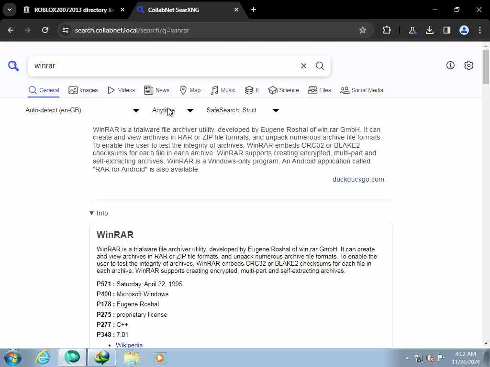
Task: Follow the duckduckgo.com source link
Action: coord(358,179)
